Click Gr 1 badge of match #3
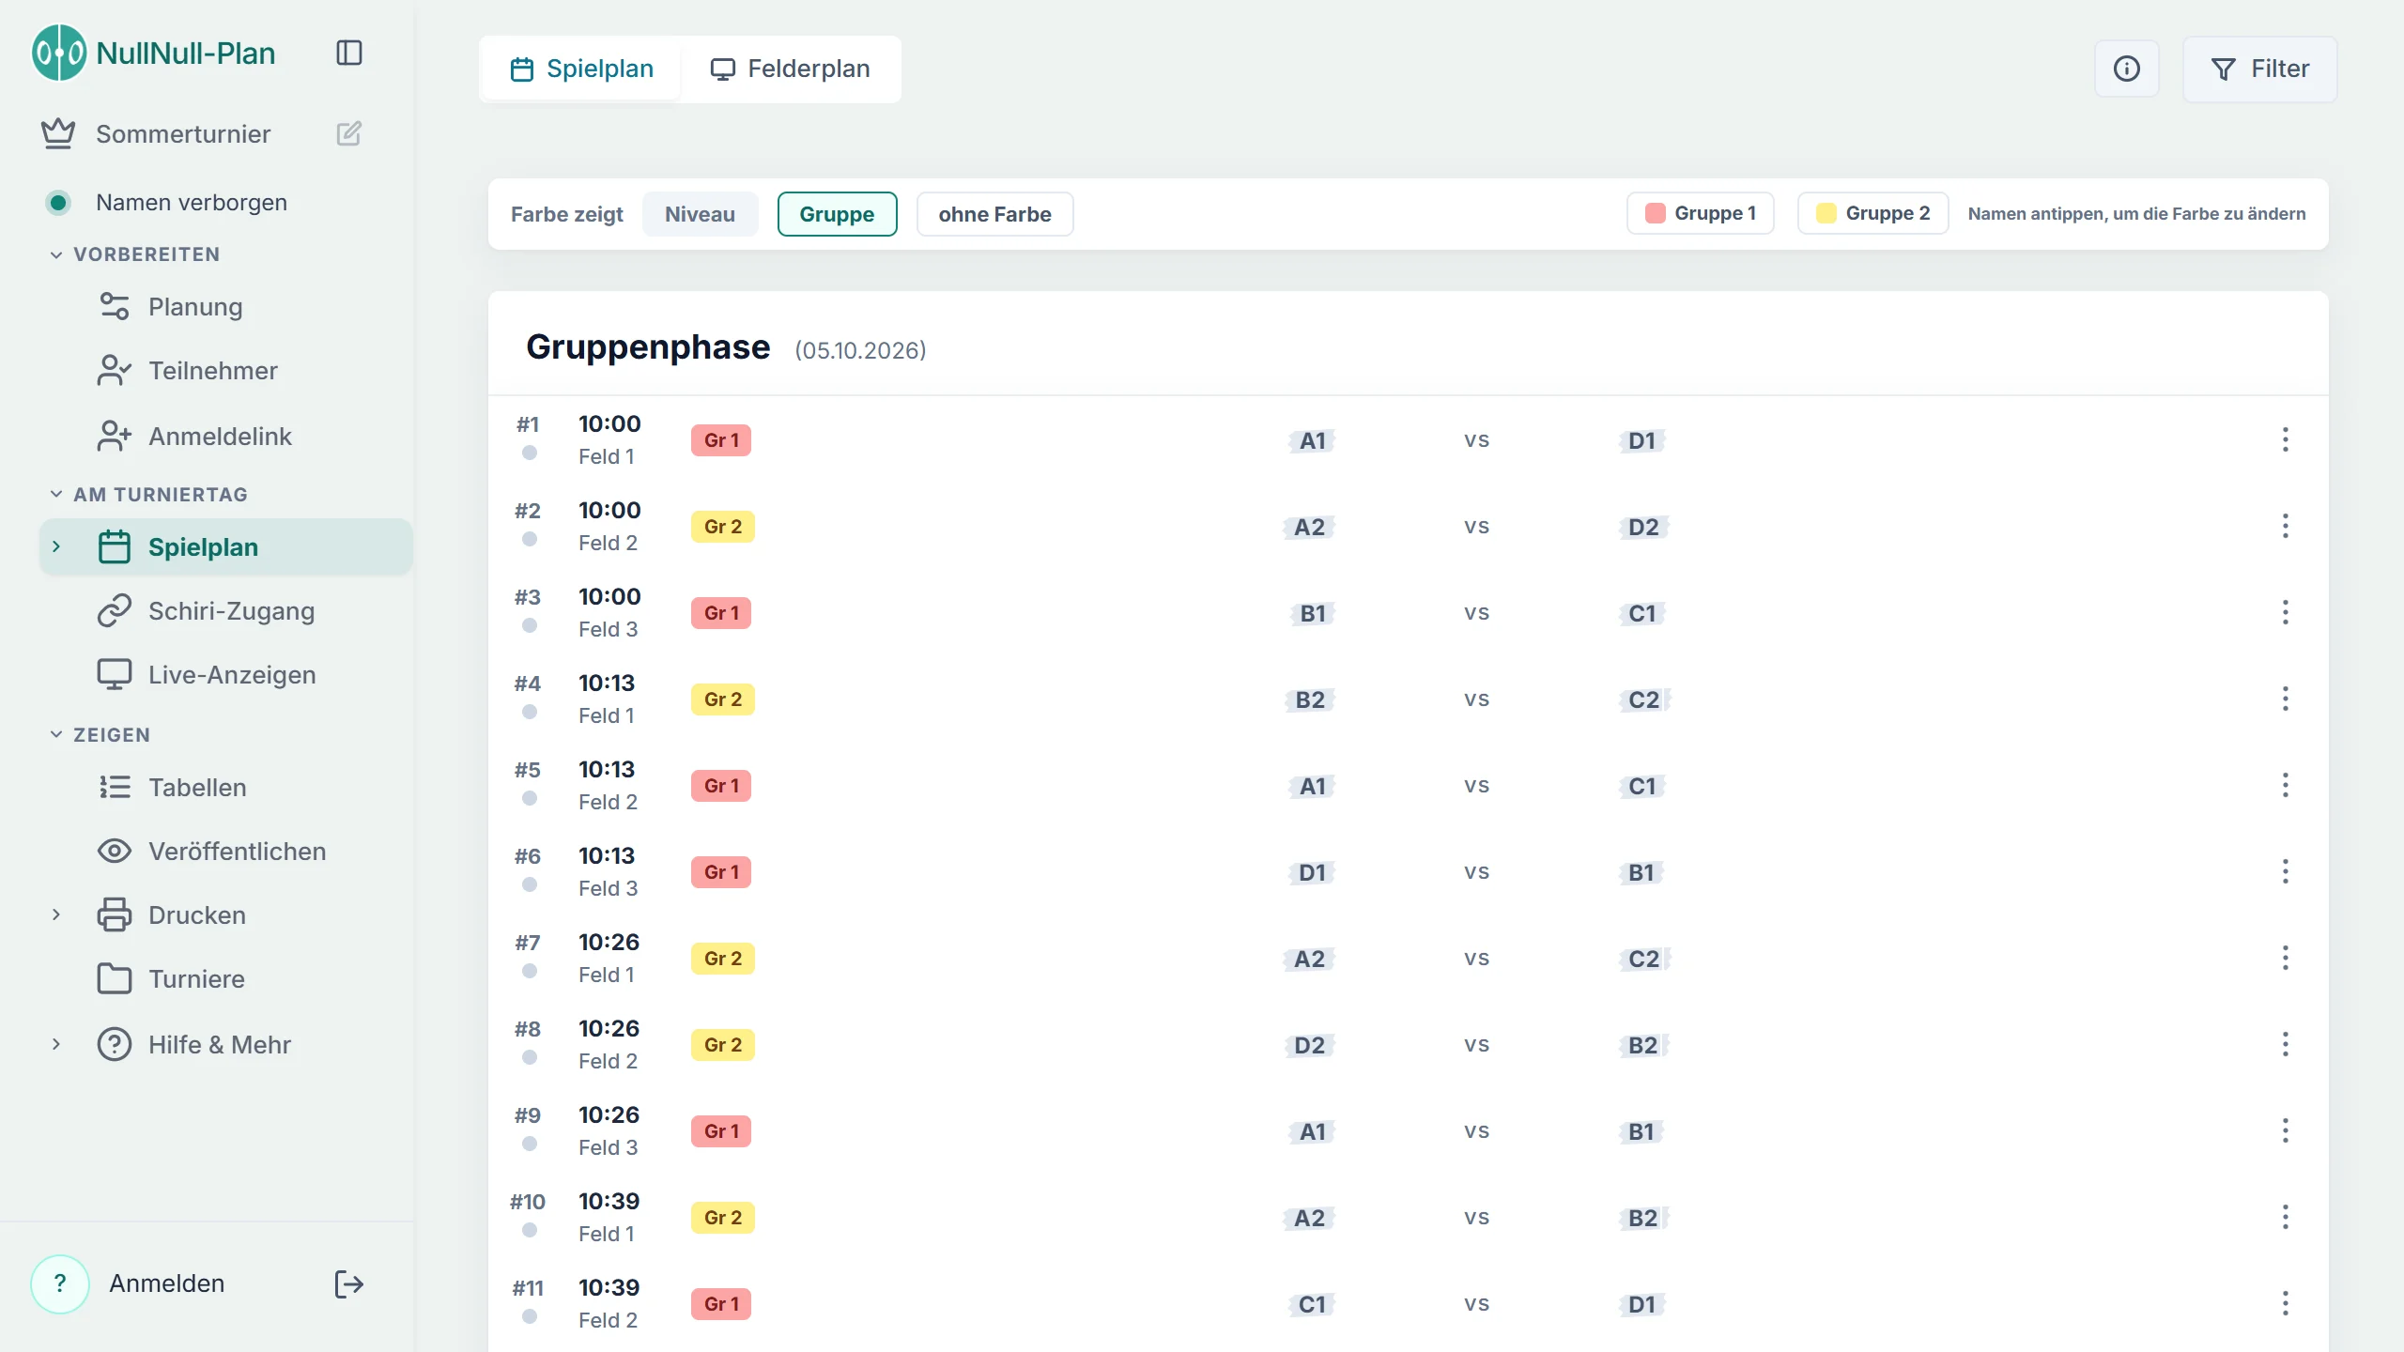2404x1352 pixels. pos(721,613)
